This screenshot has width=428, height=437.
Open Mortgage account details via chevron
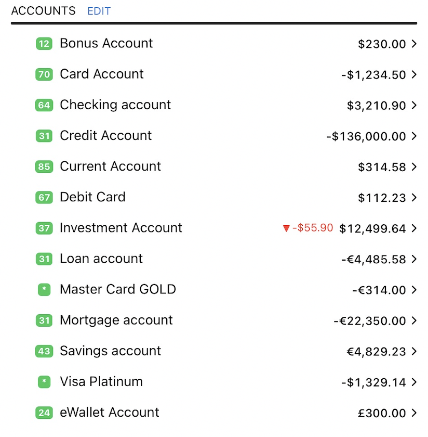click(x=414, y=321)
